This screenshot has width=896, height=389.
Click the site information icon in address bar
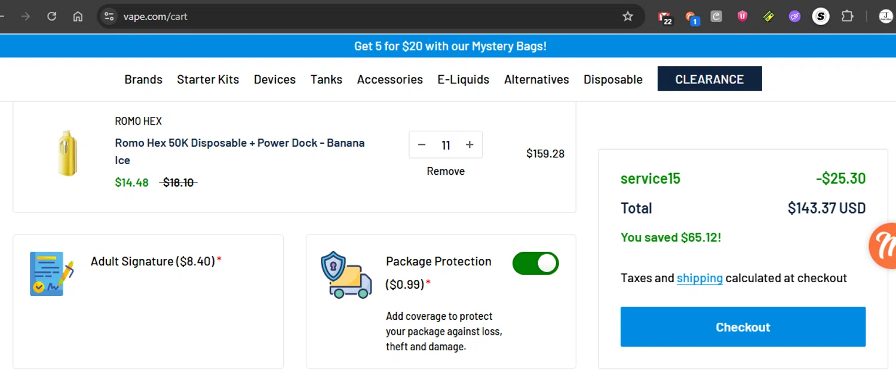tap(109, 17)
